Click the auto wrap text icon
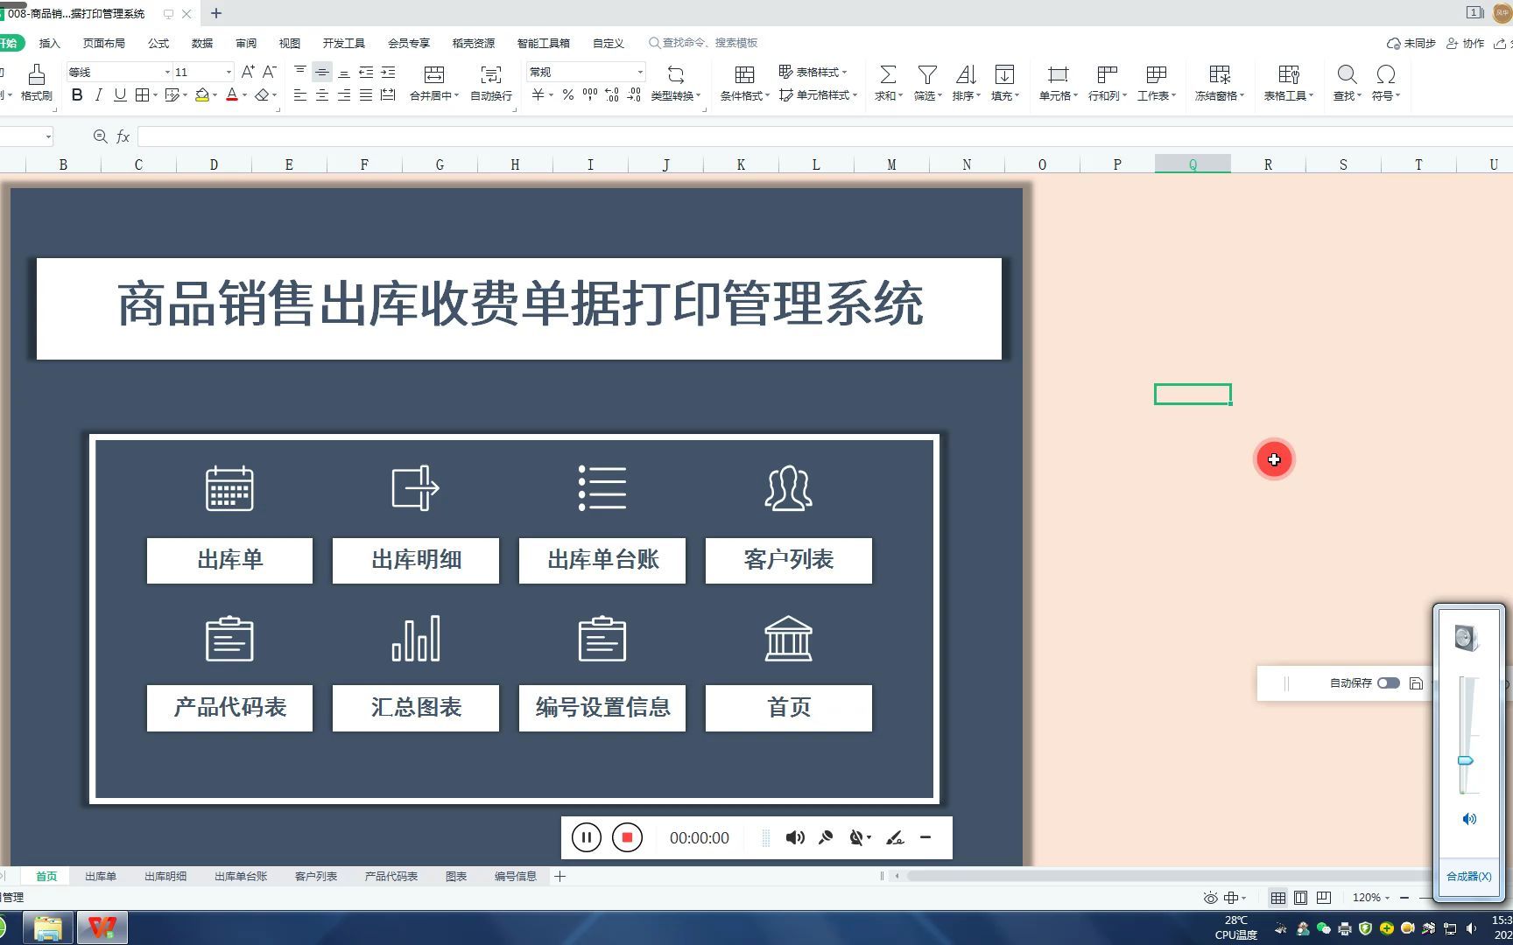The width and height of the screenshot is (1513, 945). [x=491, y=74]
